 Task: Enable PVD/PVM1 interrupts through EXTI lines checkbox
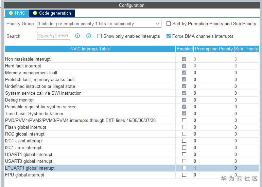click(184, 120)
